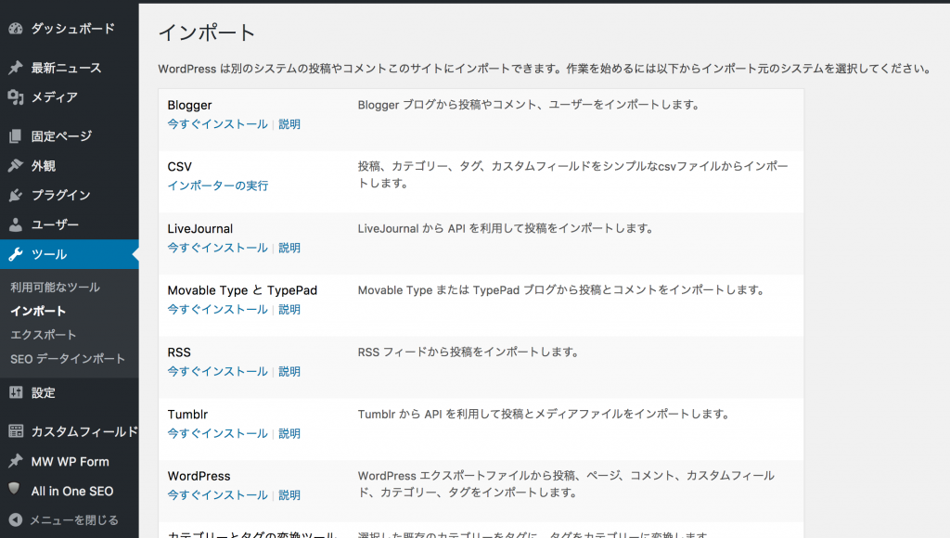This screenshot has height=538, width=950.
Task: Click the LiveJournal description text
Action: [506, 228]
